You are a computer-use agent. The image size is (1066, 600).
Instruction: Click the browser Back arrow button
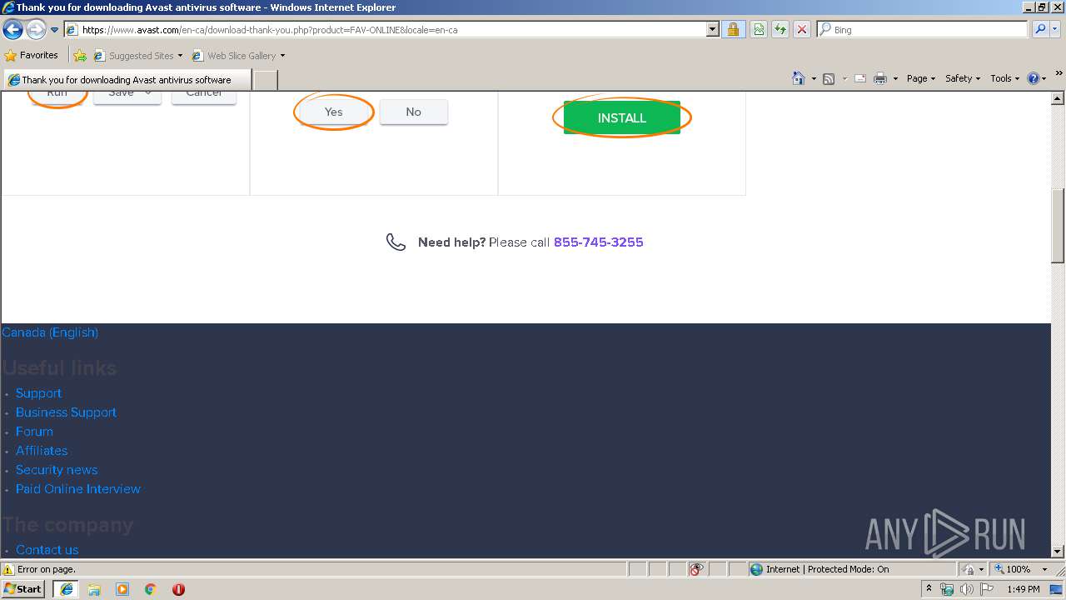pyautogui.click(x=12, y=30)
